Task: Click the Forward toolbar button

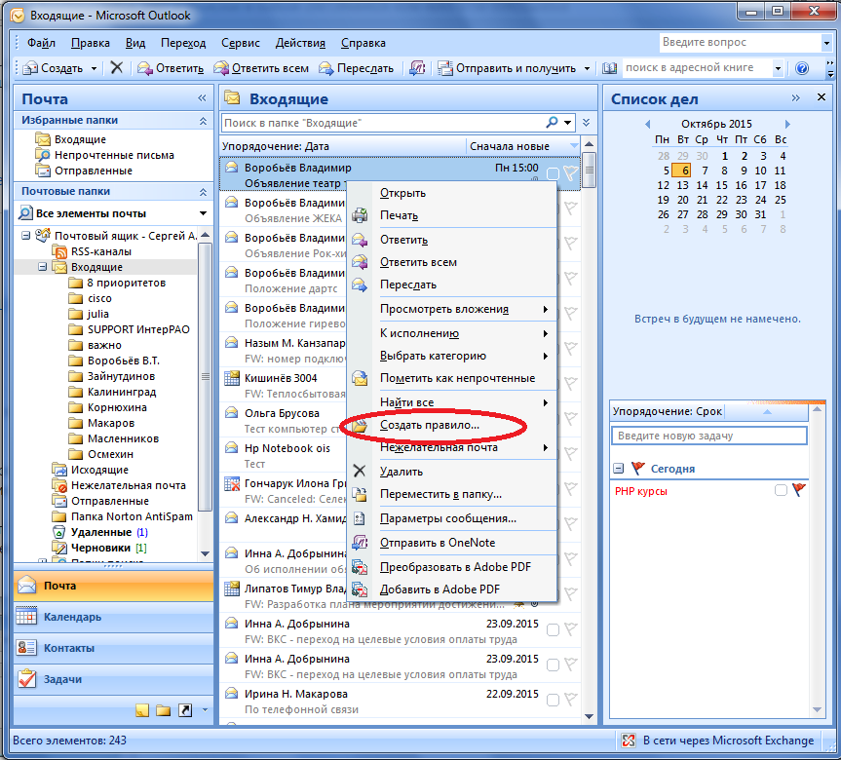Action: click(x=356, y=68)
